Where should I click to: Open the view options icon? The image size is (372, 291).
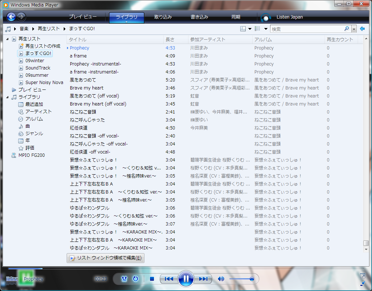pyautogui.click(x=257, y=29)
